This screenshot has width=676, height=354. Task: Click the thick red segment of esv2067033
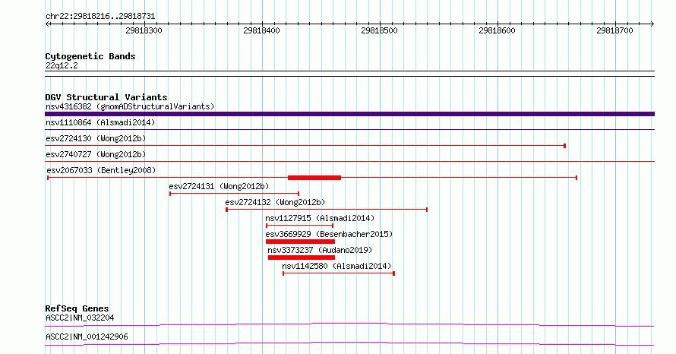314,178
